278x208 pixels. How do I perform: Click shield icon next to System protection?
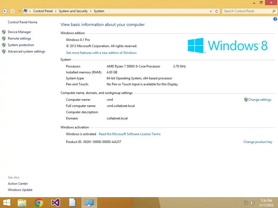point(4,45)
